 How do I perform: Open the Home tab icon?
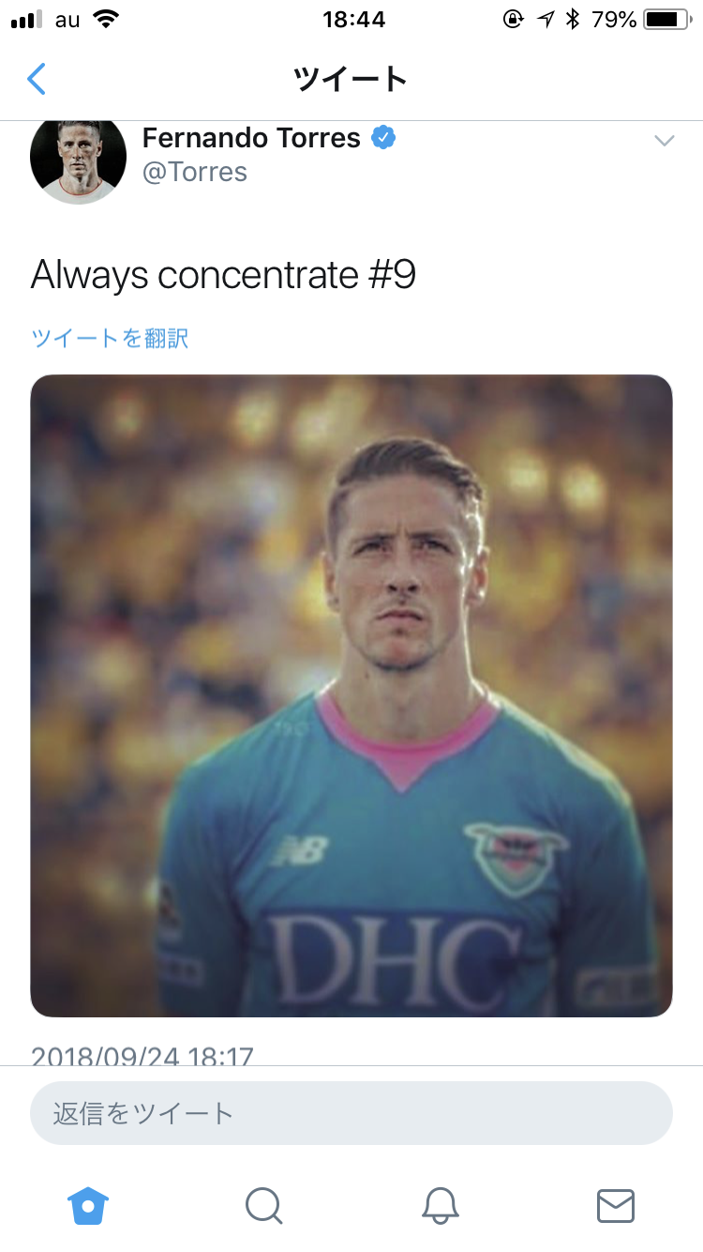click(88, 1205)
